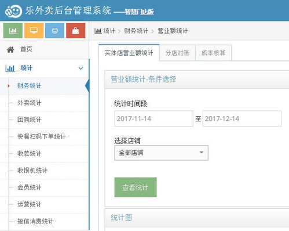
Task: Open 运营统计 in the sidebar
Action: click(x=45, y=204)
